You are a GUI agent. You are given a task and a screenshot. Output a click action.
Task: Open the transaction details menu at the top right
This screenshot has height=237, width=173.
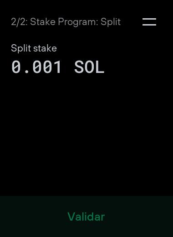149,22
